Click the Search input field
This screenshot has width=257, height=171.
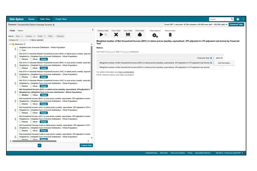tap(220, 19)
